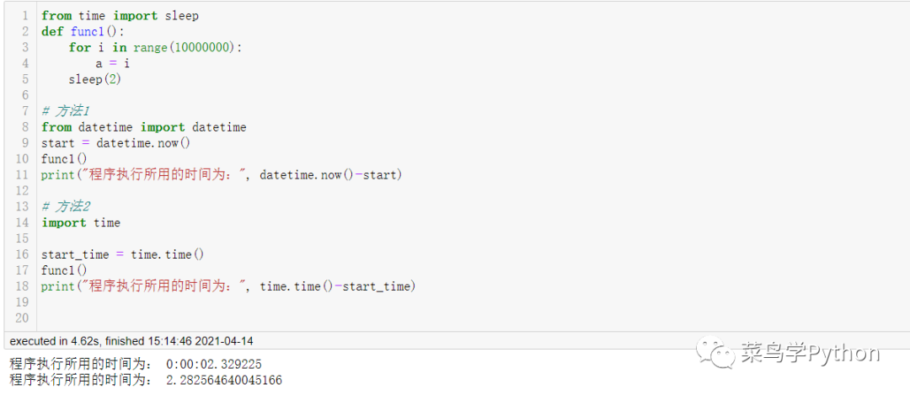Screen dimensions: 910x395
Task: Click line number 20 in the gutter
Action: pyautogui.click(x=22, y=318)
